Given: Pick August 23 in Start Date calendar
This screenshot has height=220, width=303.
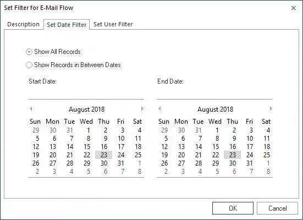Looking at the screenshot, I should [104, 155].
